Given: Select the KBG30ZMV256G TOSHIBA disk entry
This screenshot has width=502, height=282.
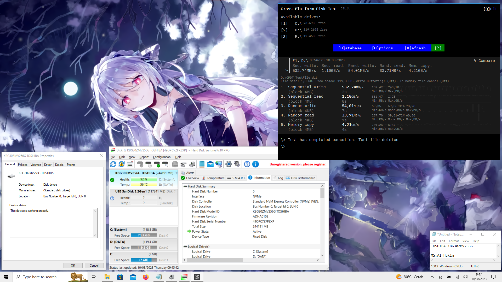Looking at the screenshot, I should (144, 179).
